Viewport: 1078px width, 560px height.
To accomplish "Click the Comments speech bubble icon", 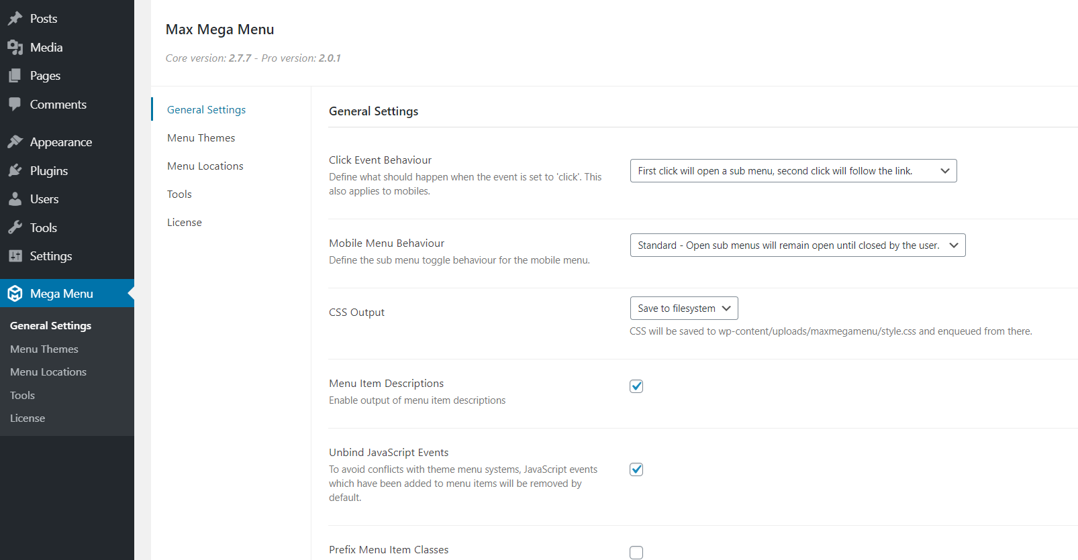I will pos(15,105).
